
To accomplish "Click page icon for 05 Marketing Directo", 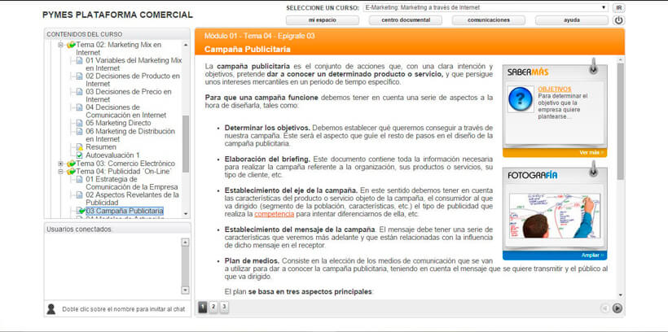I will pyautogui.click(x=79, y=123).
